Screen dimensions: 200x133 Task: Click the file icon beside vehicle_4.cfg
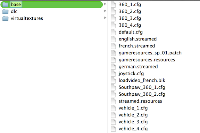[x=113, y=129]
